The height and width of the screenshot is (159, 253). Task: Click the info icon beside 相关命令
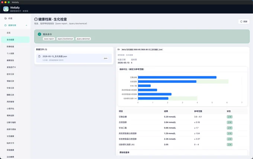39,34
